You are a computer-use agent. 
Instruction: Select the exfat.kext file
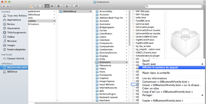pos(148,18)
